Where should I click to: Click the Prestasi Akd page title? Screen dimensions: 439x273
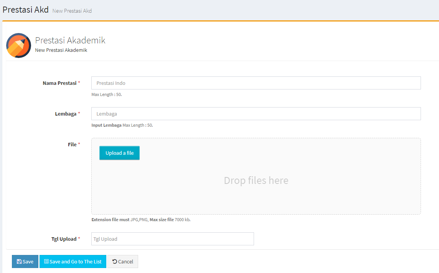point(25,10)
